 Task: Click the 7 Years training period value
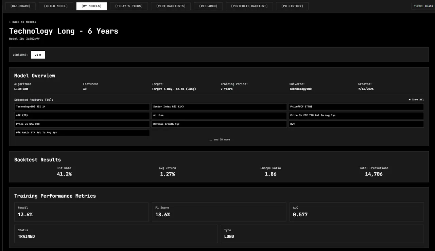pyautogui.click(x=227, y=89)
